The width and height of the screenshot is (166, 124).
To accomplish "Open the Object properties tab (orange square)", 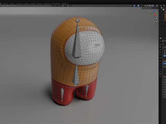I will (160, 61).
